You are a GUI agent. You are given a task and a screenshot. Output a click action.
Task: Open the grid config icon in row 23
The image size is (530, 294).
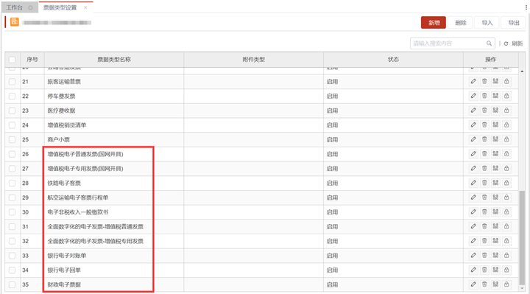(x=495, y=111)
